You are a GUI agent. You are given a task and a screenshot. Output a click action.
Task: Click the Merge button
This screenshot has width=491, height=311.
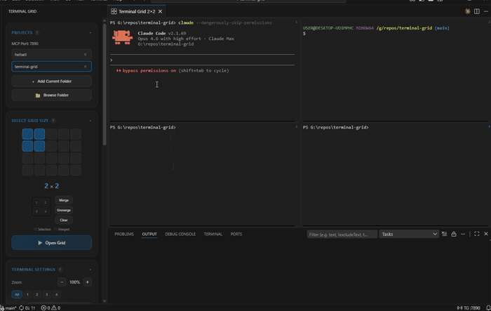(64, 200)
